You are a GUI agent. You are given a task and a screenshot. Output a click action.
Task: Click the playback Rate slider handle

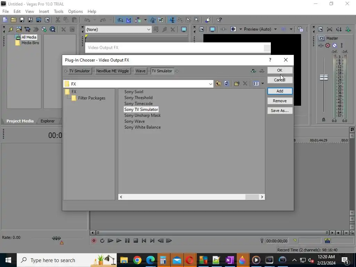56,238
